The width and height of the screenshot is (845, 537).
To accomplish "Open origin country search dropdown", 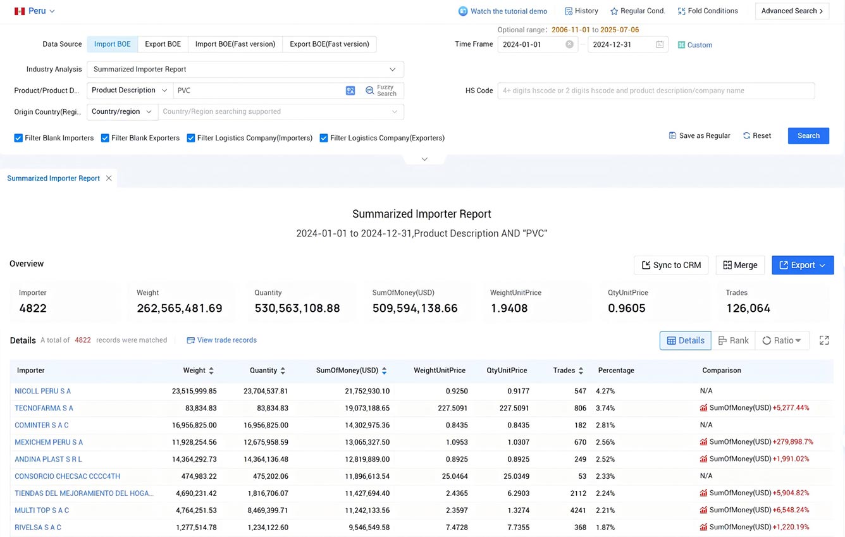I will pos(281,112).
